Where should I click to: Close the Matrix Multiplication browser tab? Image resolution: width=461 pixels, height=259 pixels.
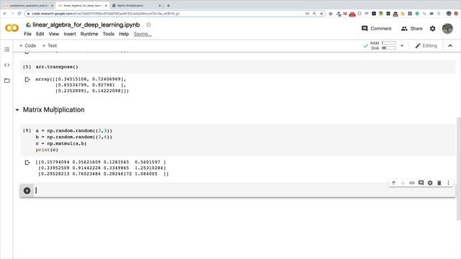tap(160, 6)
